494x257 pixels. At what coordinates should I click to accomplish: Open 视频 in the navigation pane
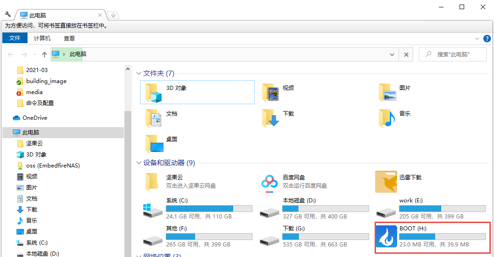click(32, 177)
